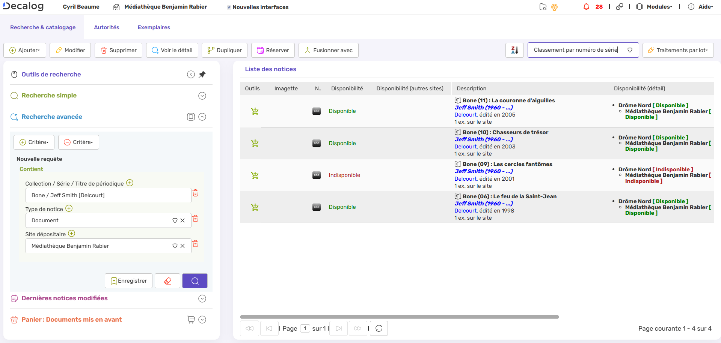Toggle the Nouvelles interfaces checkbox
721x343 pixels.
(229, 7)
